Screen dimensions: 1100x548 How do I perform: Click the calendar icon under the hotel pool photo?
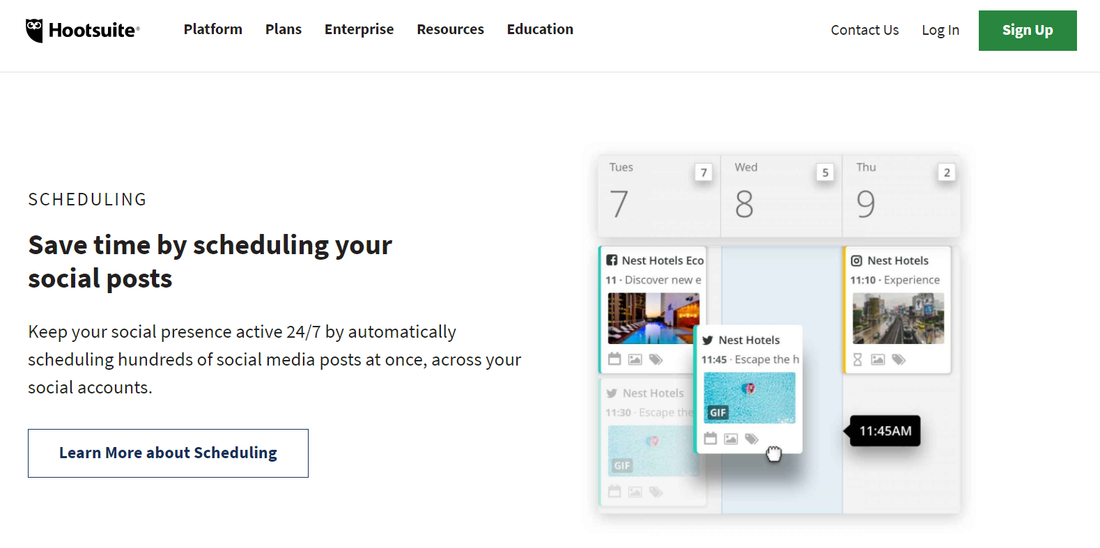[x=614, y=359]
